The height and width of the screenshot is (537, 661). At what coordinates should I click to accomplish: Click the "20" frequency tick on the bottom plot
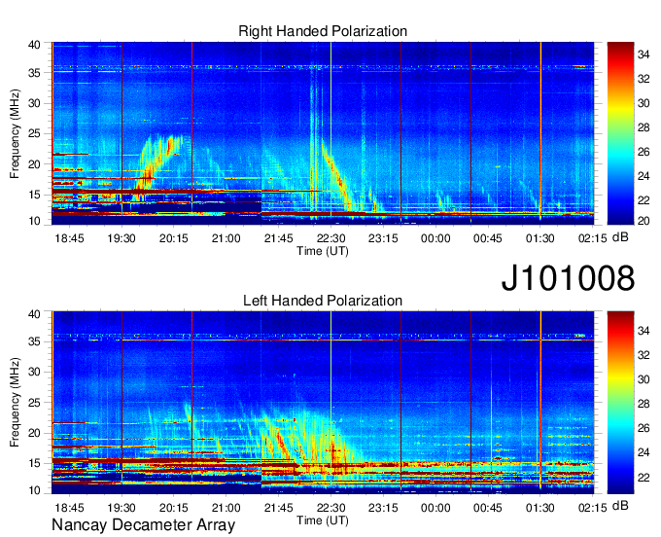coord(34,433)
